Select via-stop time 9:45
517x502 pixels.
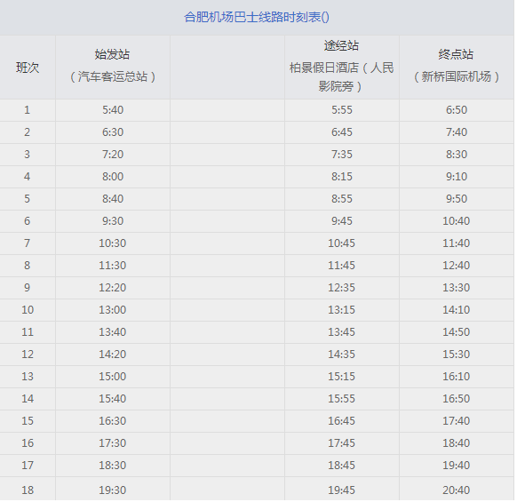[342, 221]
